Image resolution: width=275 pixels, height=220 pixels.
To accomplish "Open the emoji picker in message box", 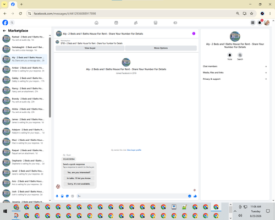I will click(x=190, y=196).
